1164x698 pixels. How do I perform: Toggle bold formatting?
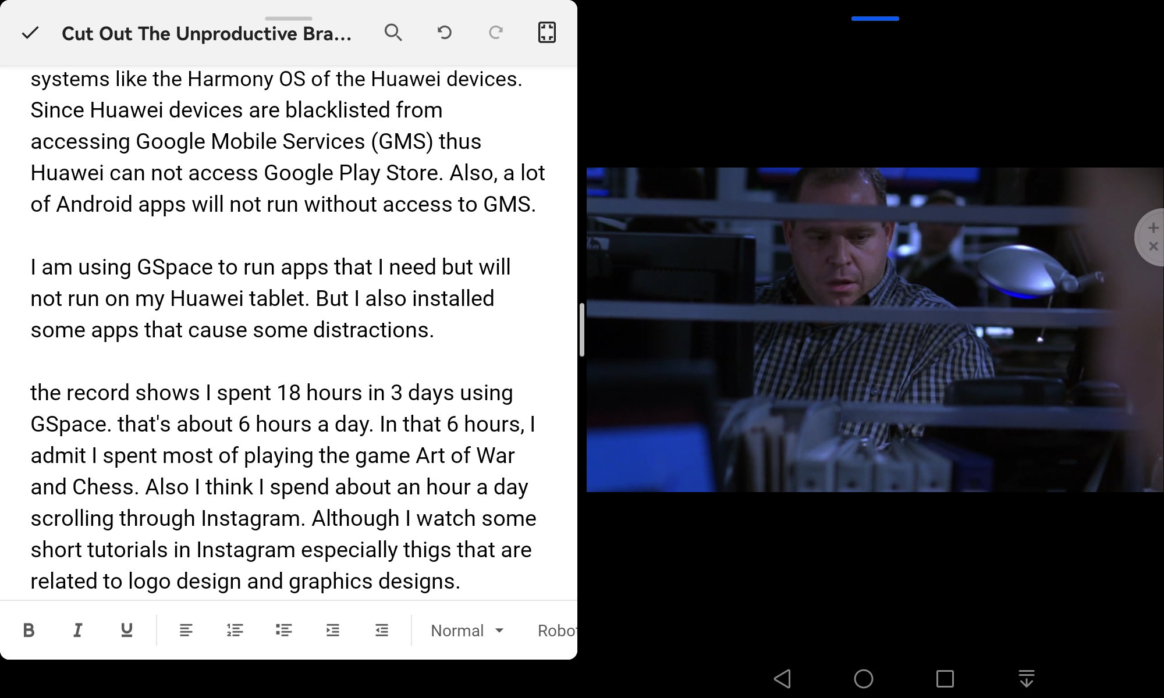[x=29, y=630]
